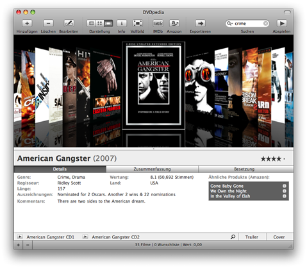Viewport: 307px width, 268px height.
Task: Select the Inside Man white cover
Action: click(42, 85)
